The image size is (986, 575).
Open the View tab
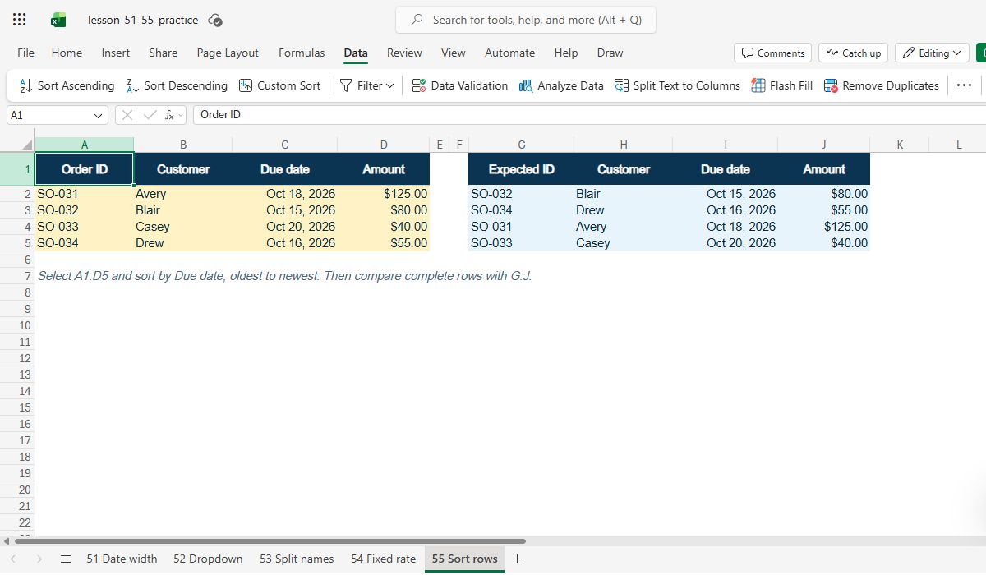coord(454,53)
